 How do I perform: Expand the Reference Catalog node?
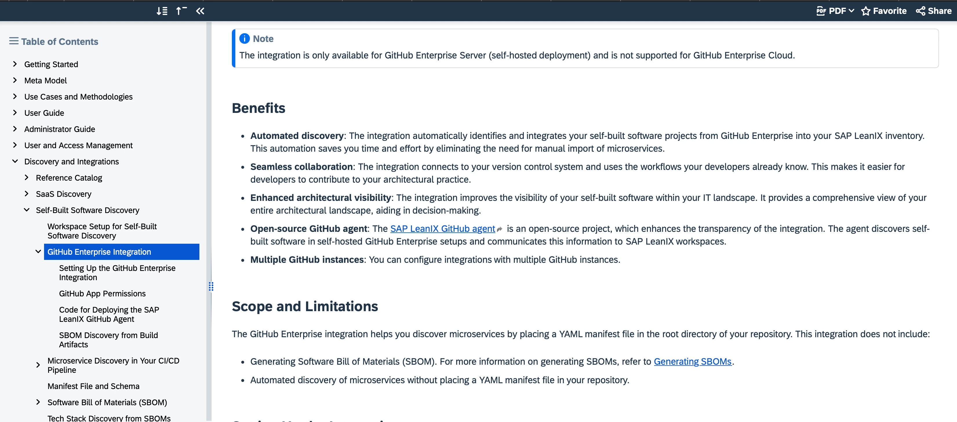click(x=26, y=178)
